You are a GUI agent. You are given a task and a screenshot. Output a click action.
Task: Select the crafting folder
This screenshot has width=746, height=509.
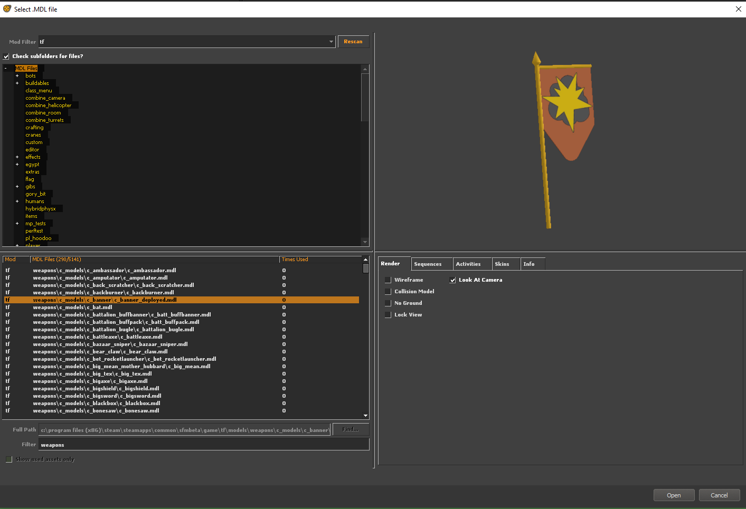[x=35, y=128]
